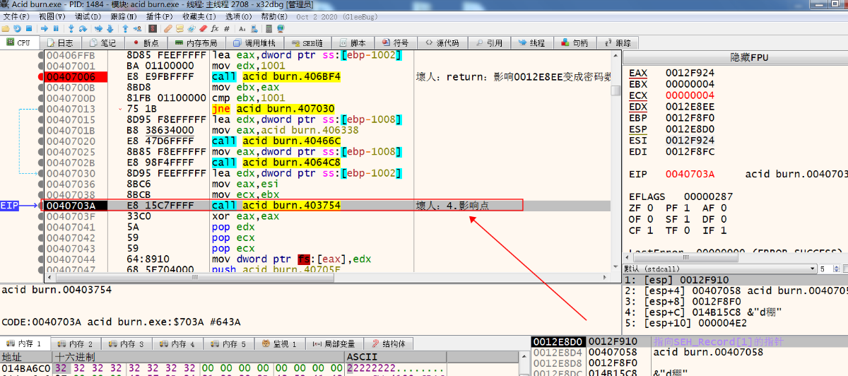848x376 pixels.
Task: Toggle breakpoint dot at address 00407013
Action: pyautogui.click(x=40, y=109)
